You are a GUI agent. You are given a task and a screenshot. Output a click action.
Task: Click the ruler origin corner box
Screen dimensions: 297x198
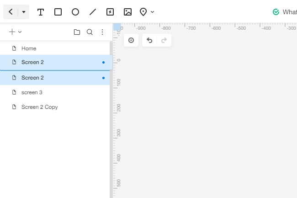pyautogui.click(x=117, y=27)
